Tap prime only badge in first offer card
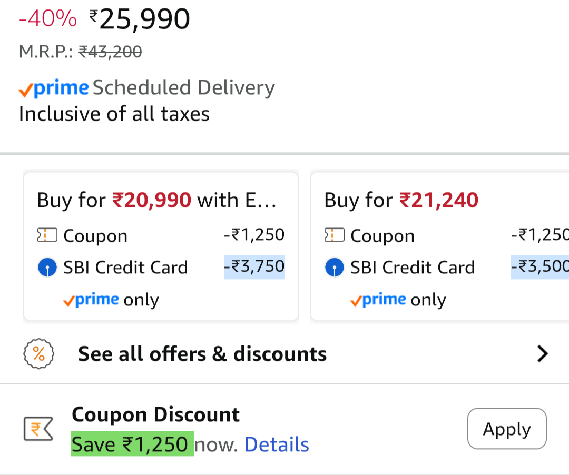This screenshot has height=475, width=569. 111,300
